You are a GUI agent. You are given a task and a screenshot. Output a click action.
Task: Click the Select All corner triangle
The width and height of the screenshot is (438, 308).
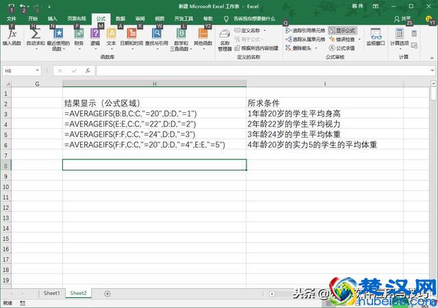pos(8,84)
